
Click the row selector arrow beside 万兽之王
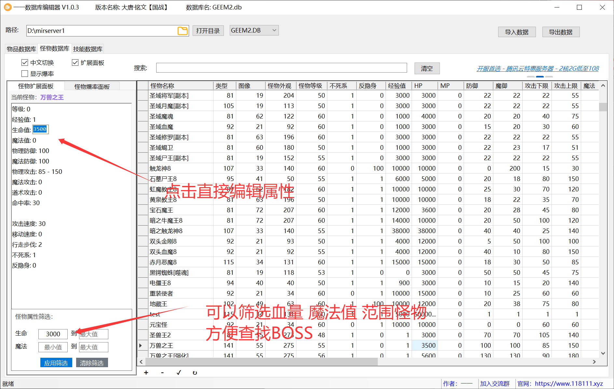pyautogui.click(x=141, y=345)
